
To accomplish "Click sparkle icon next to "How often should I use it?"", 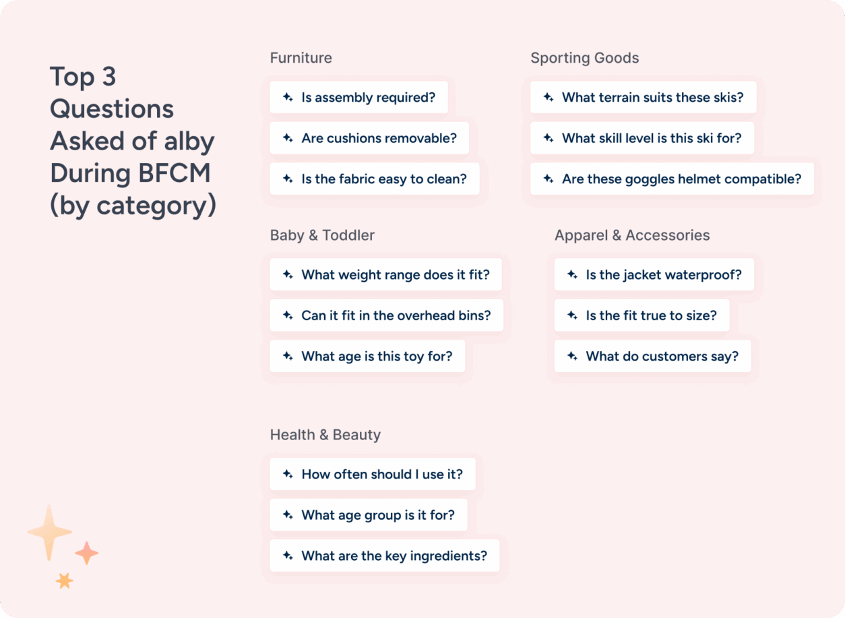I will tap(288, 474).
